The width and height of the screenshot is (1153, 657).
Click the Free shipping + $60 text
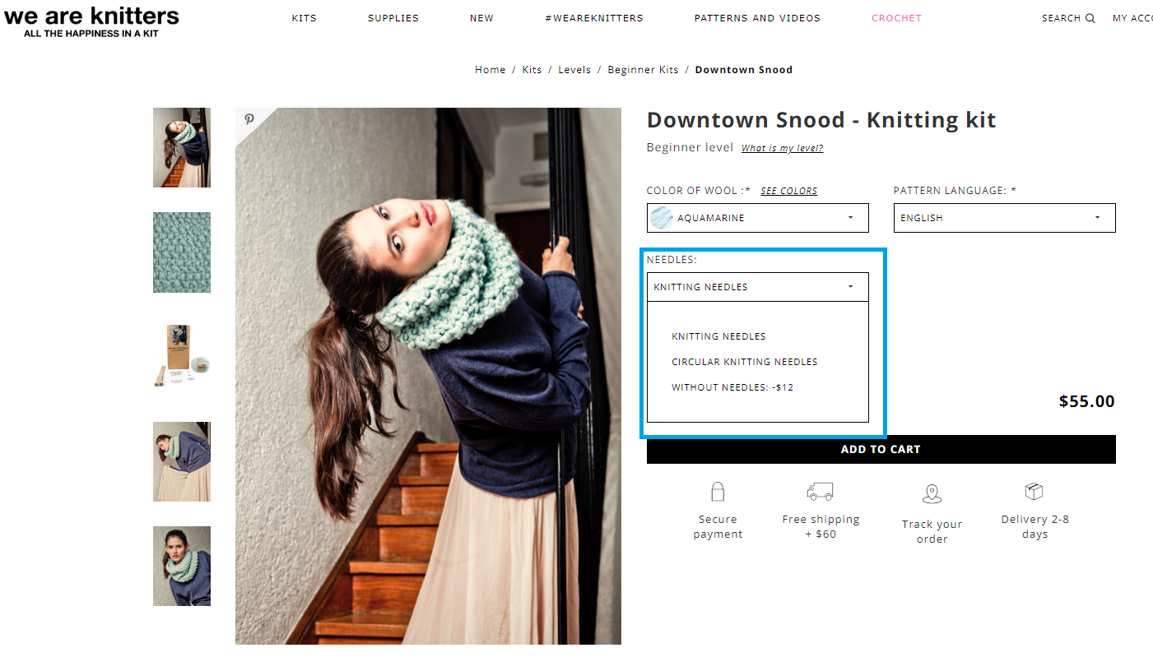click(x=821, y=526)
